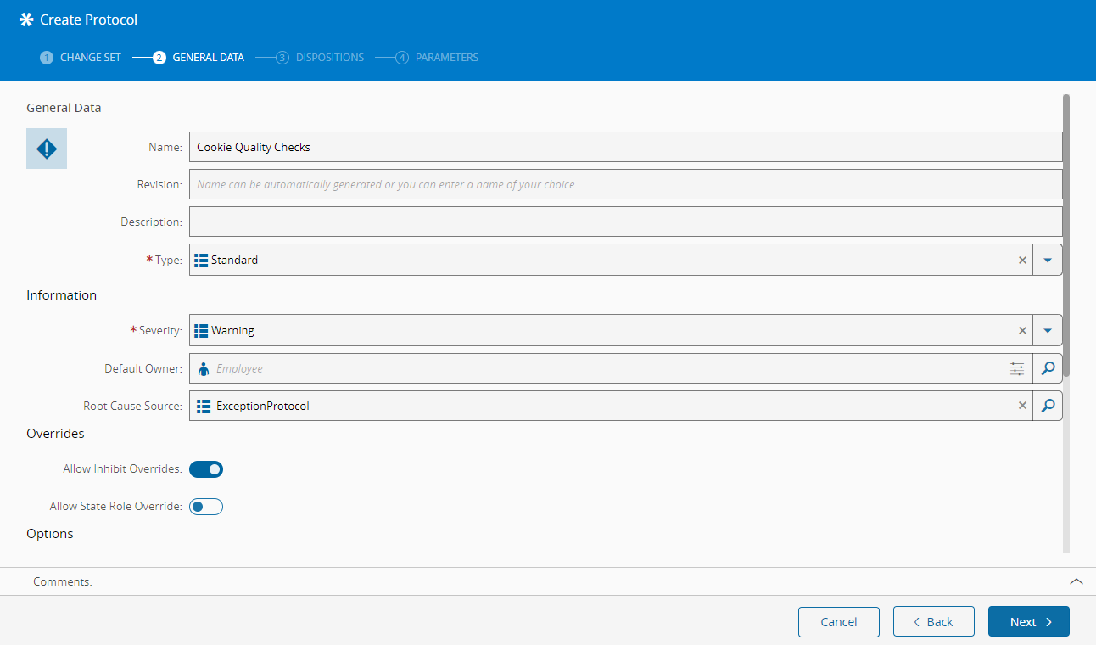Expand the Comments section chevron

(1076, 582)
